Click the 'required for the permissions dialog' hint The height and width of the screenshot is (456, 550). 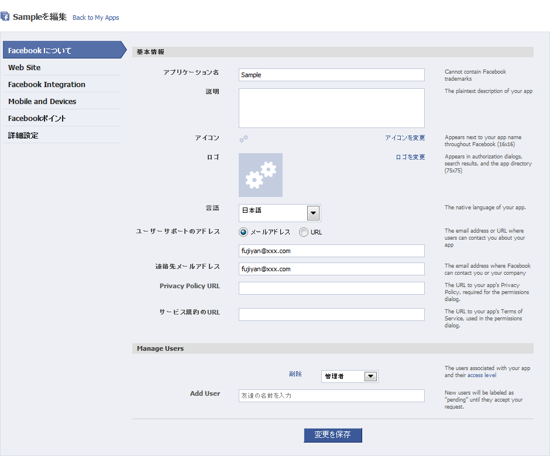[x=487, y=292]
